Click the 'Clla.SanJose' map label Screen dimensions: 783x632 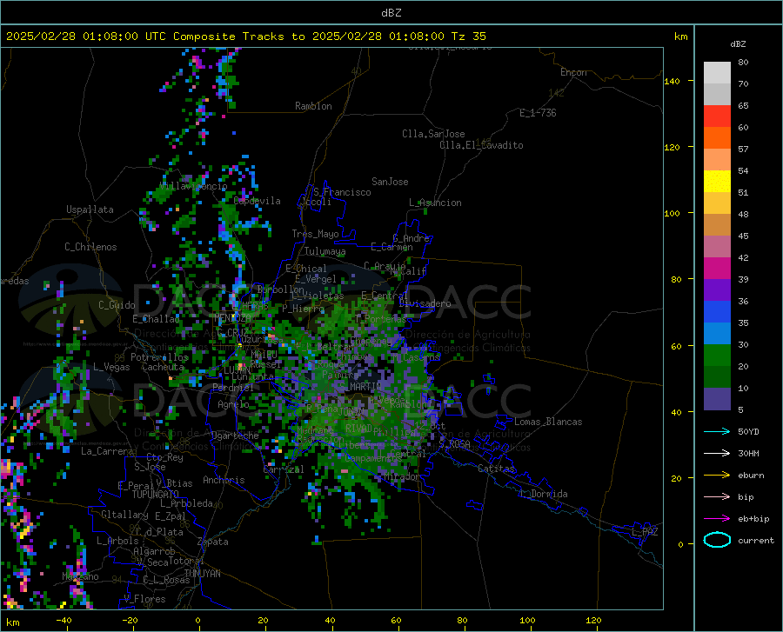pos(433,134)
